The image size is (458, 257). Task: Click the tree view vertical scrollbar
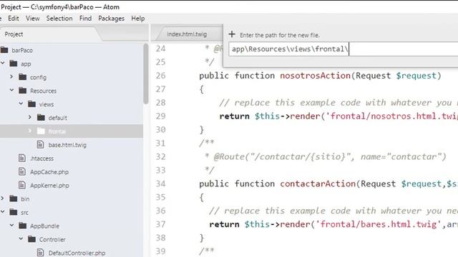click(x=146, y=74)
